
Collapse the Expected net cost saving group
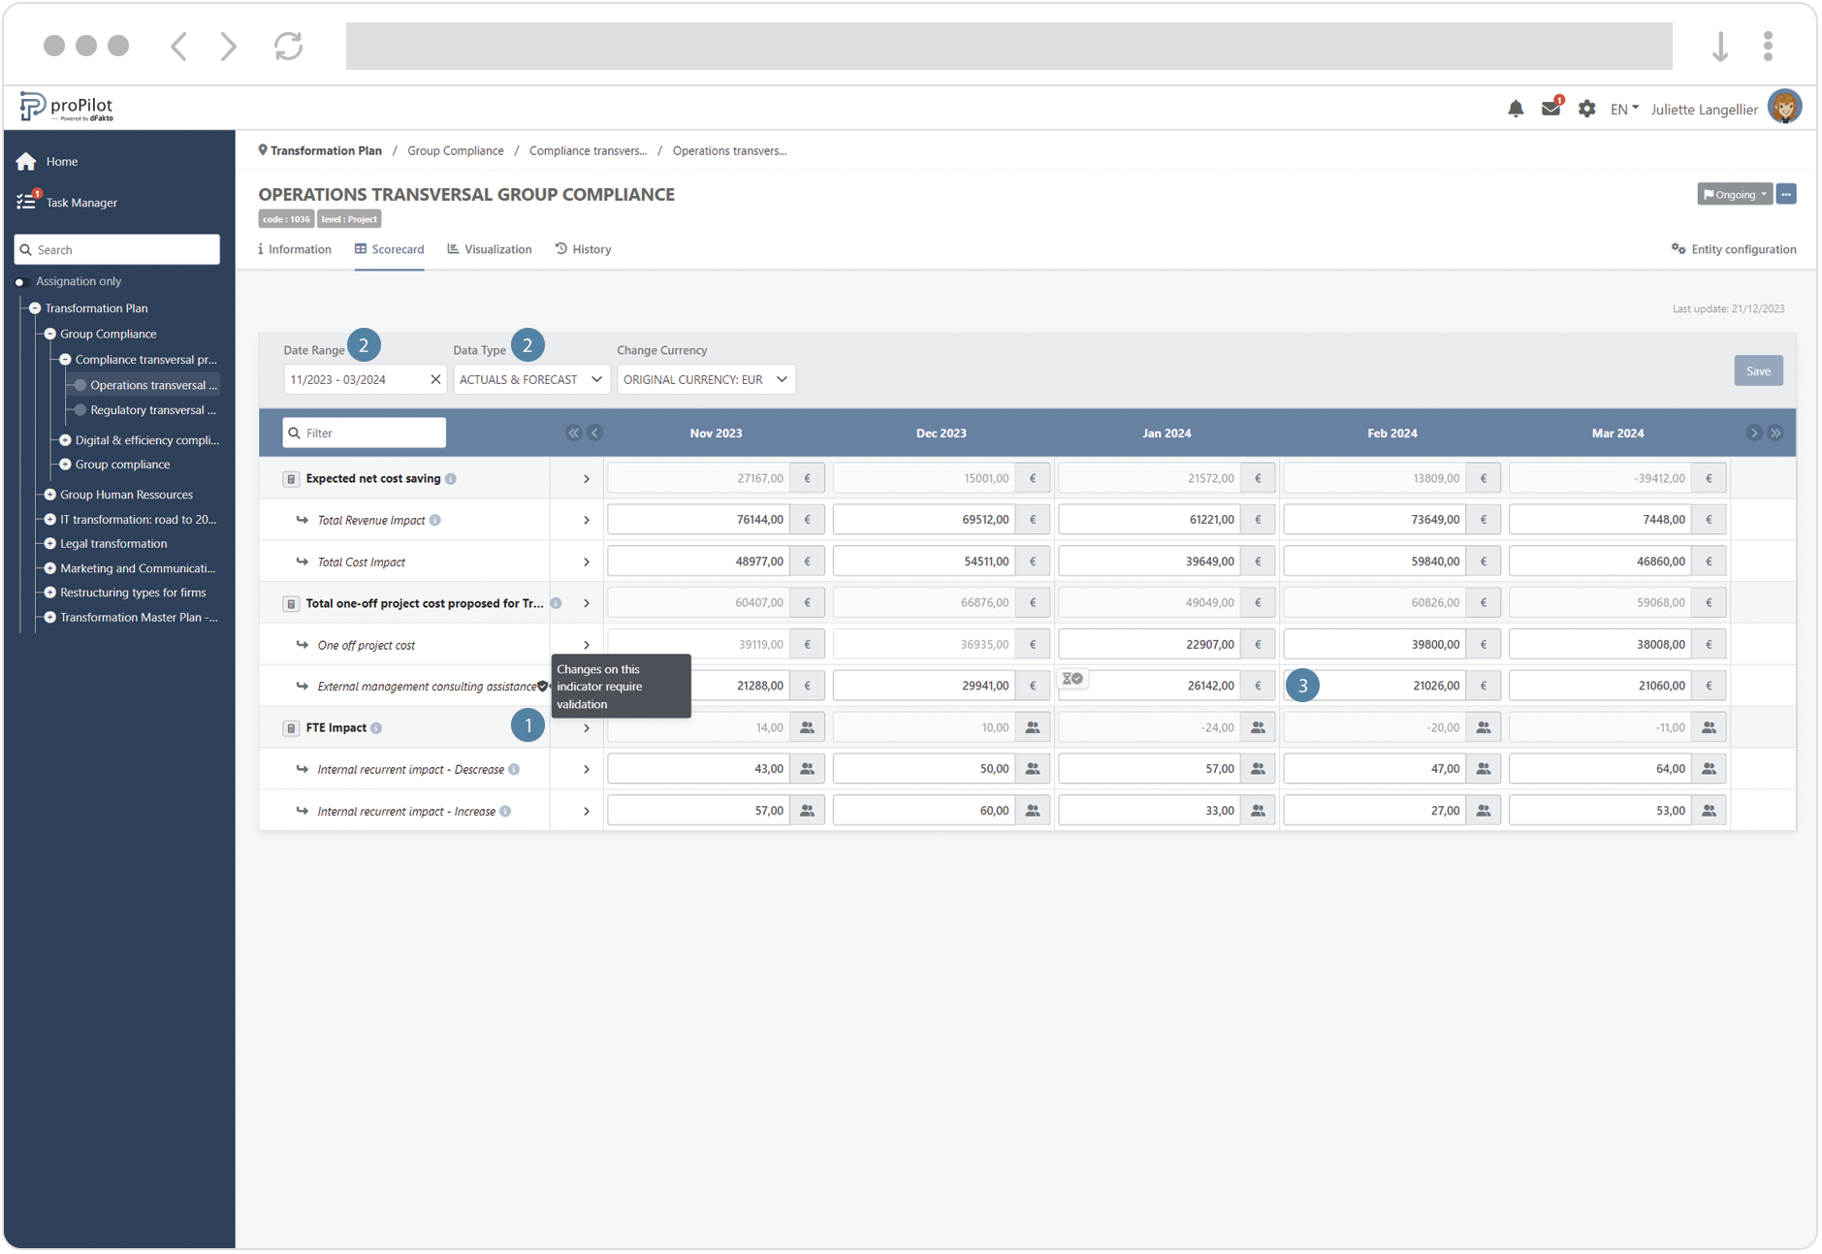(x=291, y=479)
